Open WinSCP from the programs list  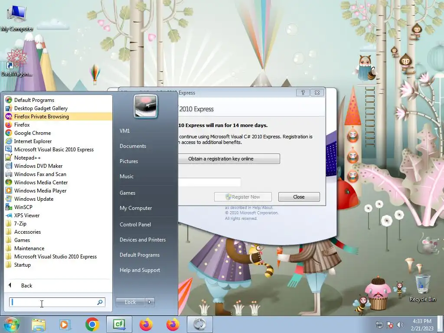(58, 207)
